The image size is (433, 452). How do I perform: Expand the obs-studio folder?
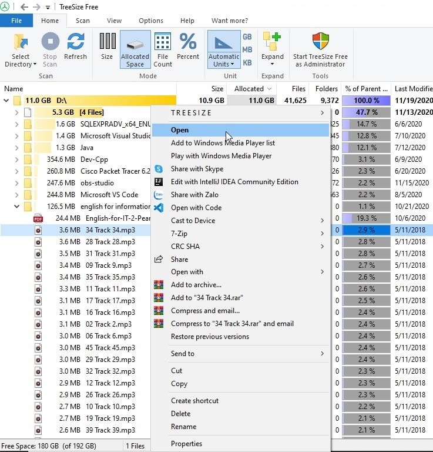click(16, 183)
